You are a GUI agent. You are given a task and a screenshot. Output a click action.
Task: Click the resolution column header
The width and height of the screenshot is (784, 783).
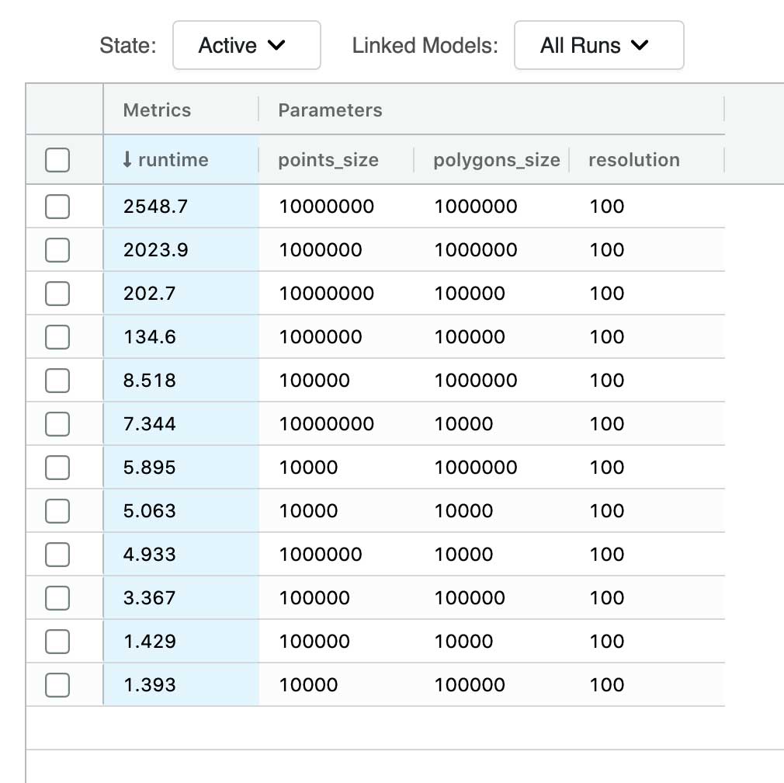[633, 160]
